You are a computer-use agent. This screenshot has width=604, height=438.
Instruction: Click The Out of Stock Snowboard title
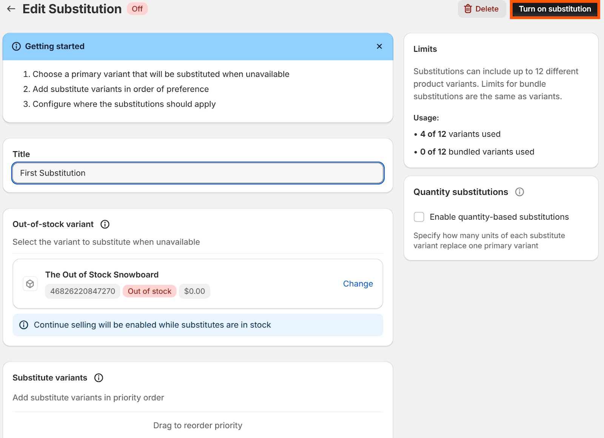102,275
